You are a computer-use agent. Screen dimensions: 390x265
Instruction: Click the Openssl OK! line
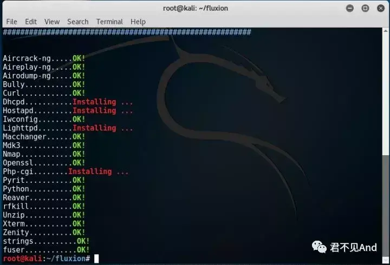point(44,163)
